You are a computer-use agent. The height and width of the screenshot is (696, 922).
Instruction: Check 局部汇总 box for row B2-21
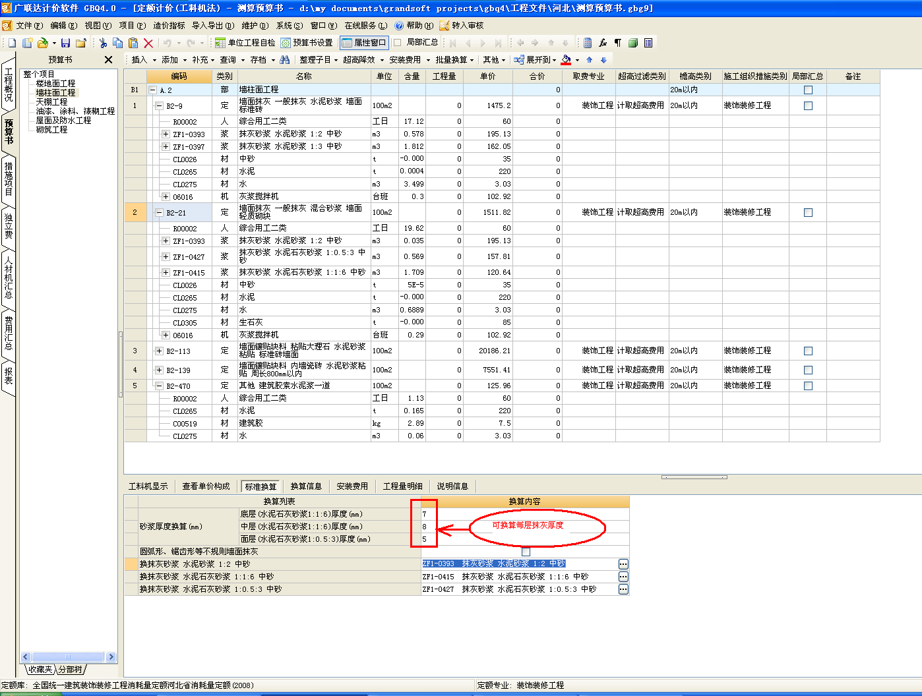[808, 212]
